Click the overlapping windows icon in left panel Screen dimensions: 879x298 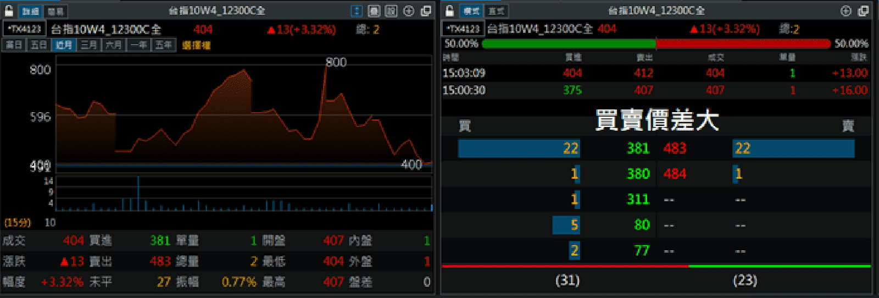click(x=426, y=11)
